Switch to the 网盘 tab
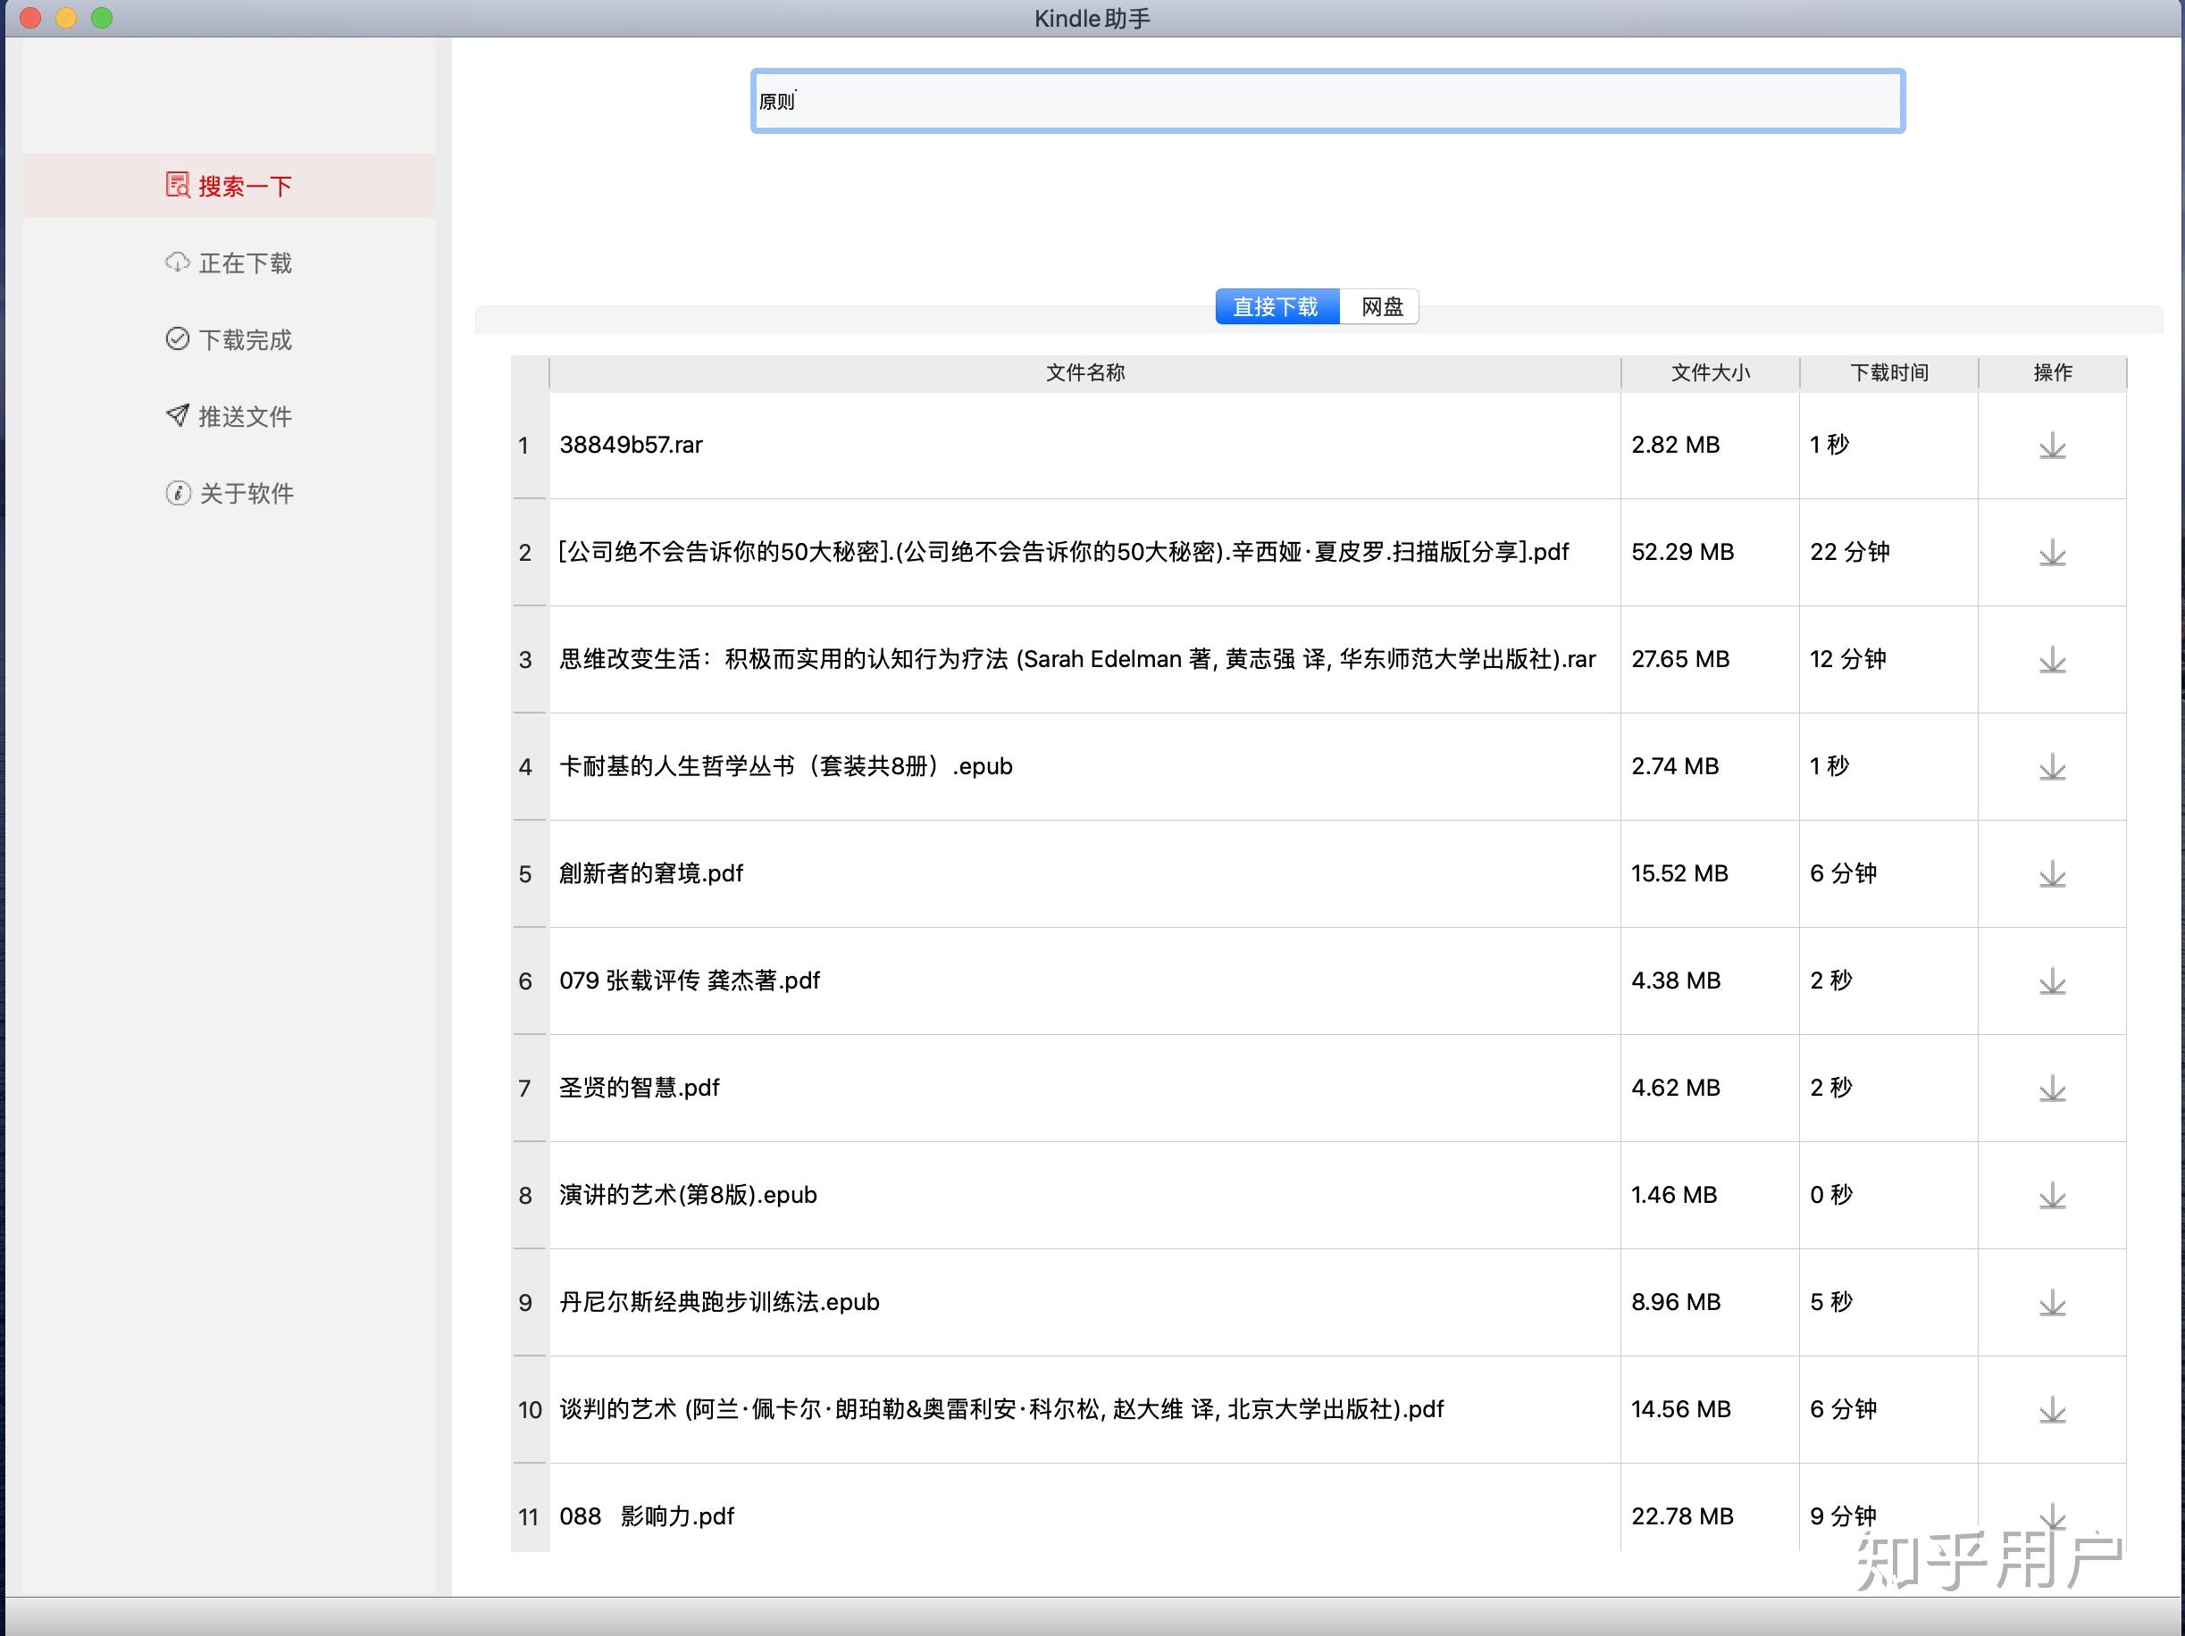Image resolution: width=2185 pixels, height=1636 pixels. [x=1380, y=307]
